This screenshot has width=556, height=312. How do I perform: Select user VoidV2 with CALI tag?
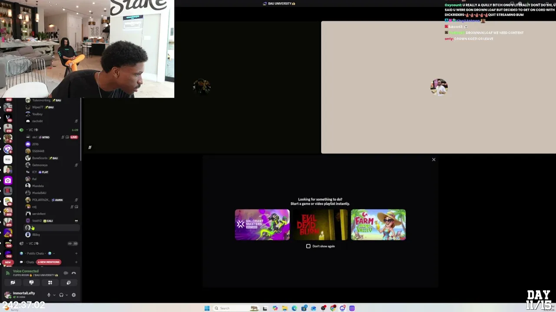pyautogui.click(x=51, y=221)
